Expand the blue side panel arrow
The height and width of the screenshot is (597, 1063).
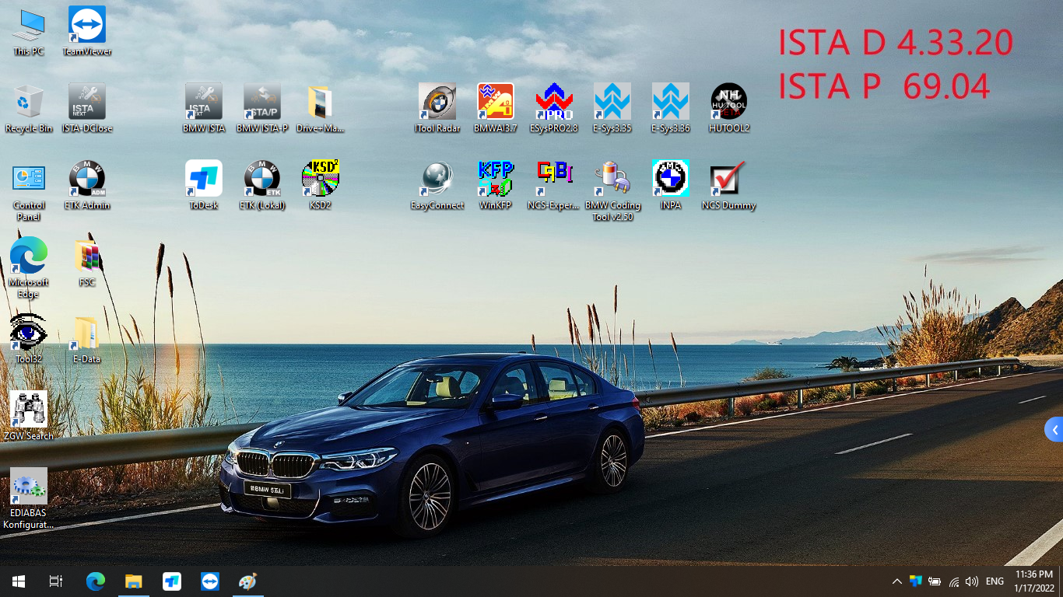(1054, 429)
